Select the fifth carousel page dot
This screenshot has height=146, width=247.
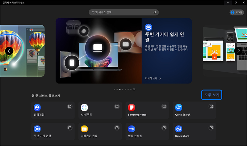coord(125,89)
